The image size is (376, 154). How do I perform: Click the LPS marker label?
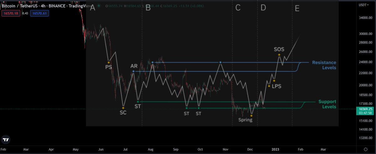pyautogui.click(x=276, y=86)
